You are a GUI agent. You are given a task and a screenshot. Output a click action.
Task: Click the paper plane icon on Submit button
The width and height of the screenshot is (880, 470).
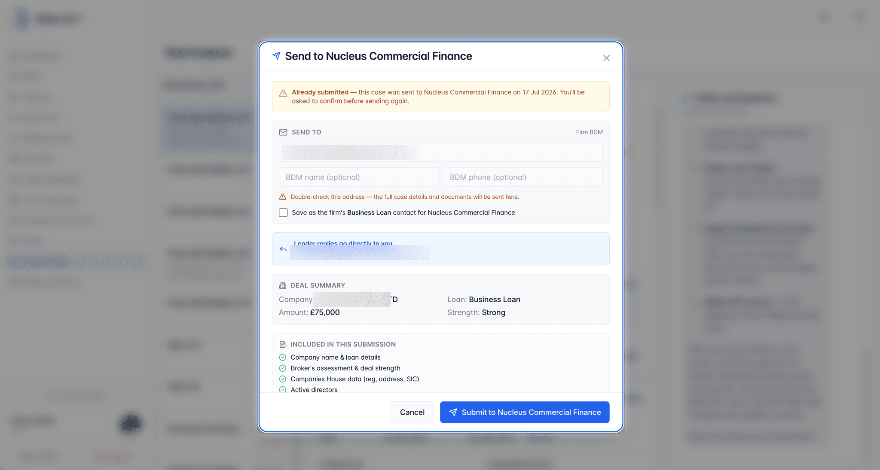(x=453, y=412)
